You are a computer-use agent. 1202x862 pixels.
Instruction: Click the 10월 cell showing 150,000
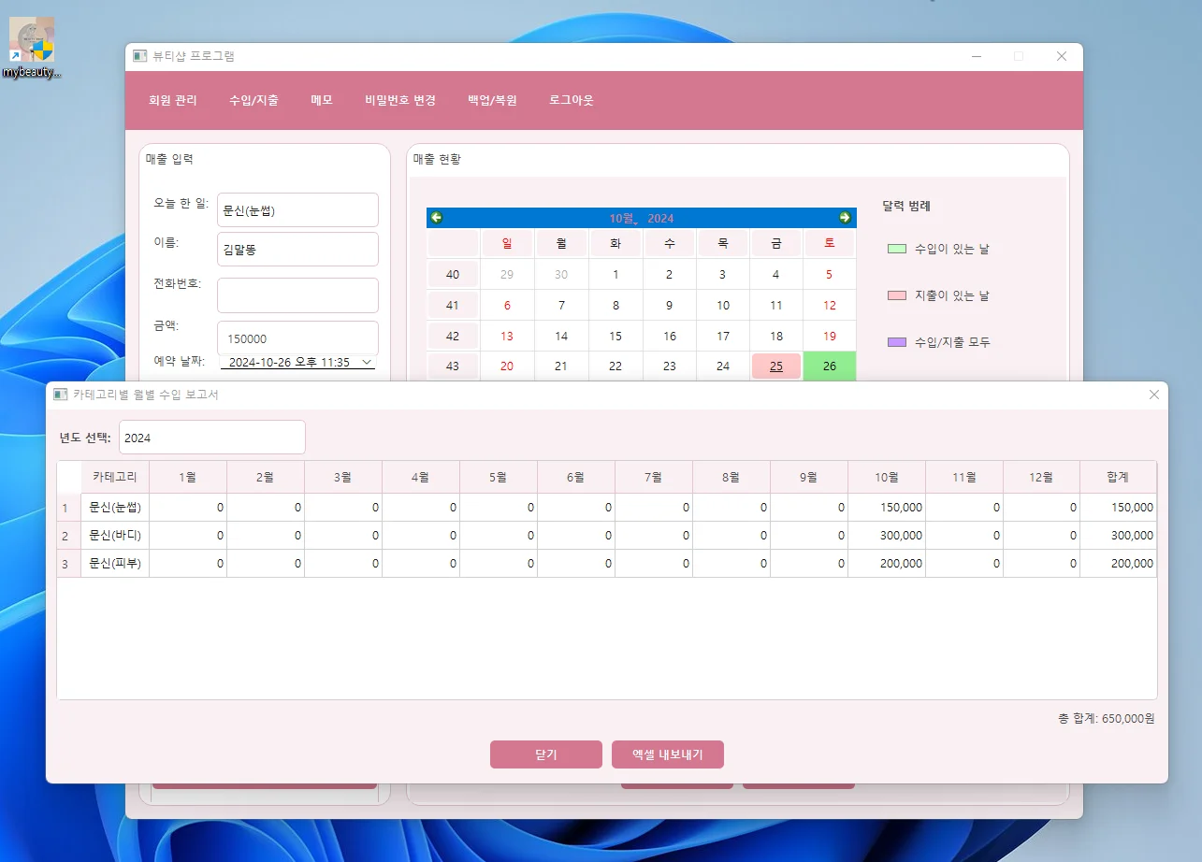(x=887, y=508)
